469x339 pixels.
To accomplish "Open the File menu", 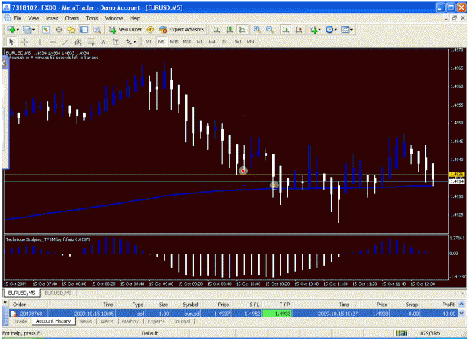I will click(17, 18).
